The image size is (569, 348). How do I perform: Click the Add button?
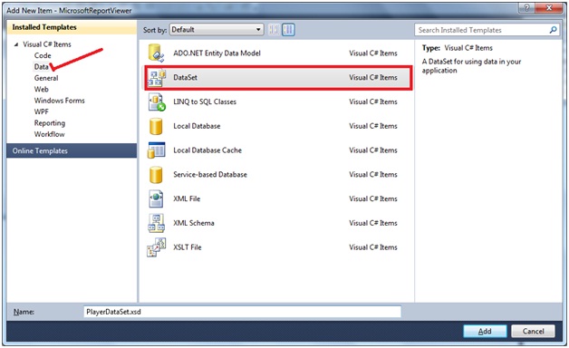coord(485,331)
